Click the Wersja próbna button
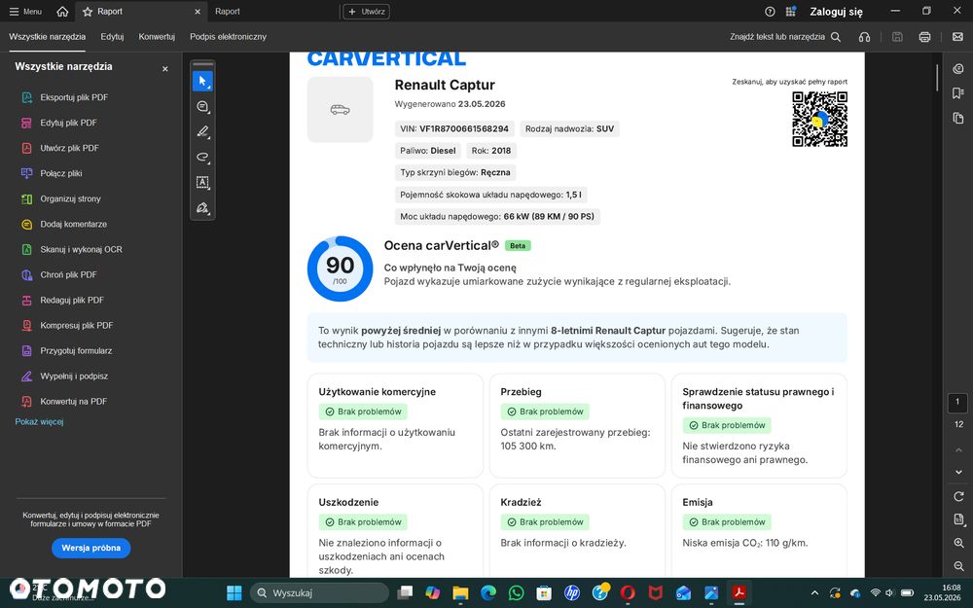The image size is (973, 608). [x=91, y=548]
